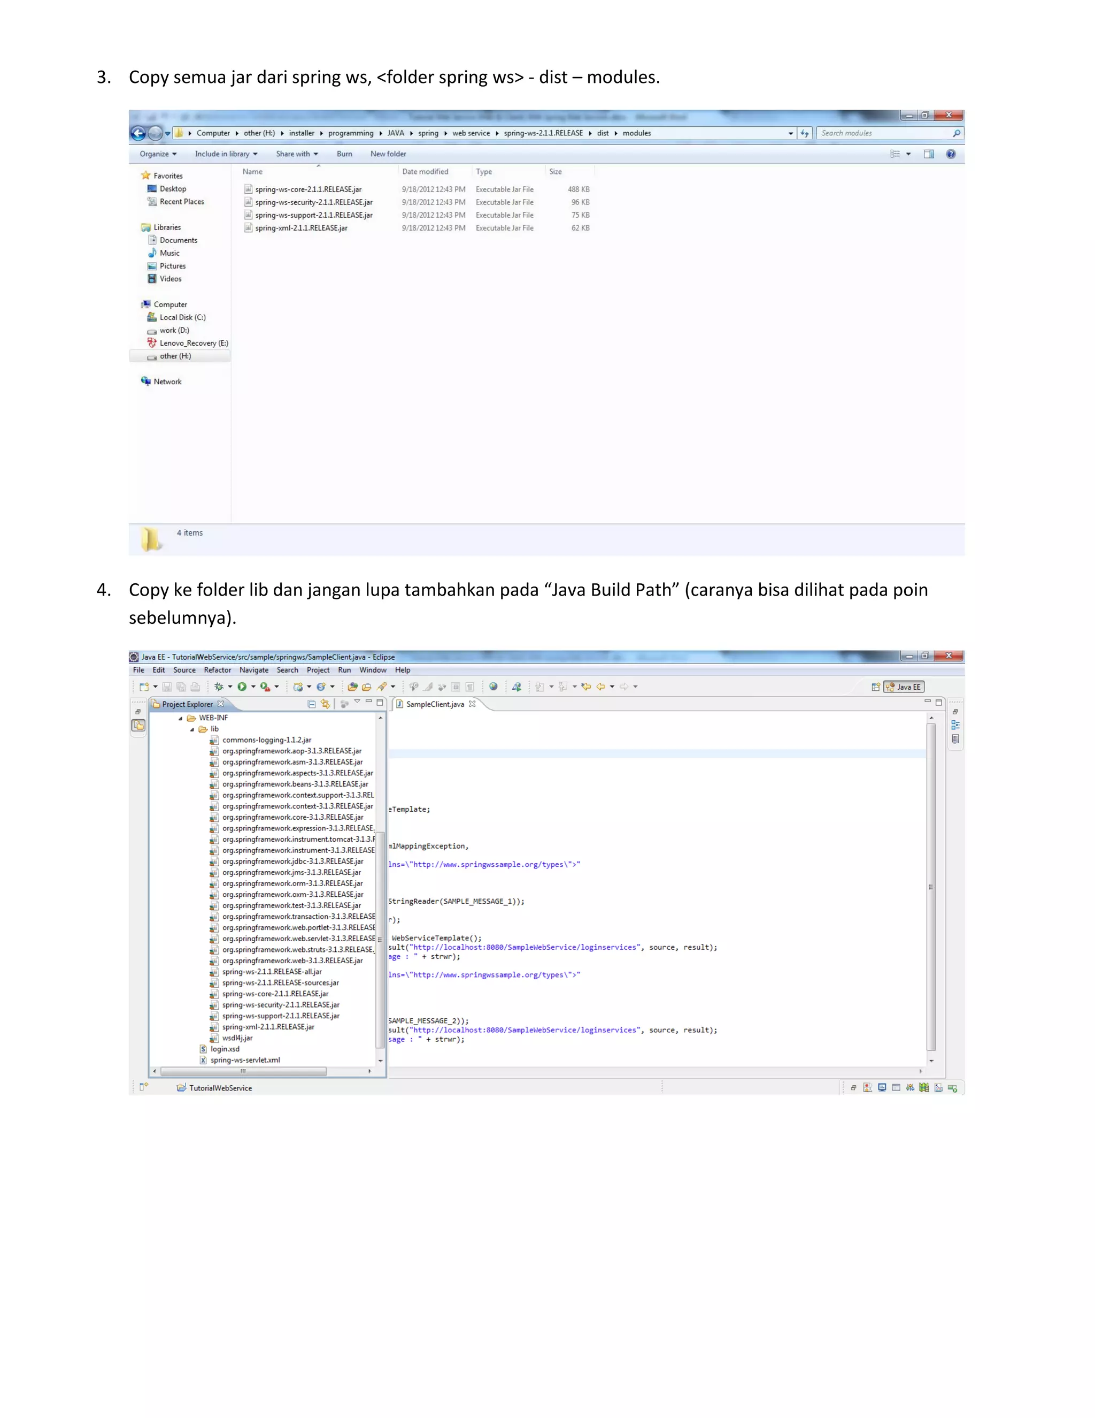
Task: Click the editor vertical scrollbar in Eclipse
Action: tap(931, 887)
